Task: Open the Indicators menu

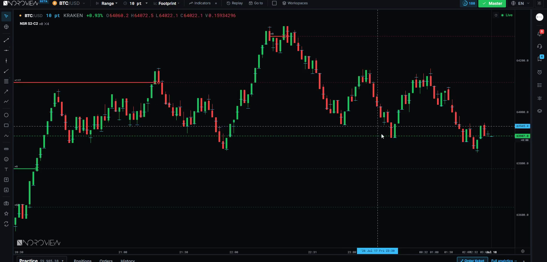Action: click(x=200, y=3)
